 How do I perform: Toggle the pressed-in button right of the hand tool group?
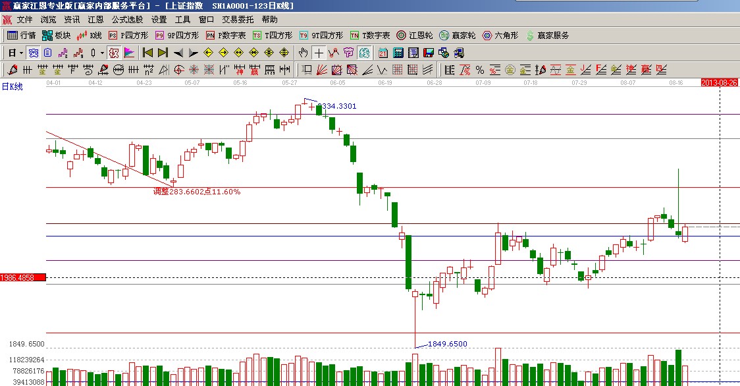pos(364,53)
